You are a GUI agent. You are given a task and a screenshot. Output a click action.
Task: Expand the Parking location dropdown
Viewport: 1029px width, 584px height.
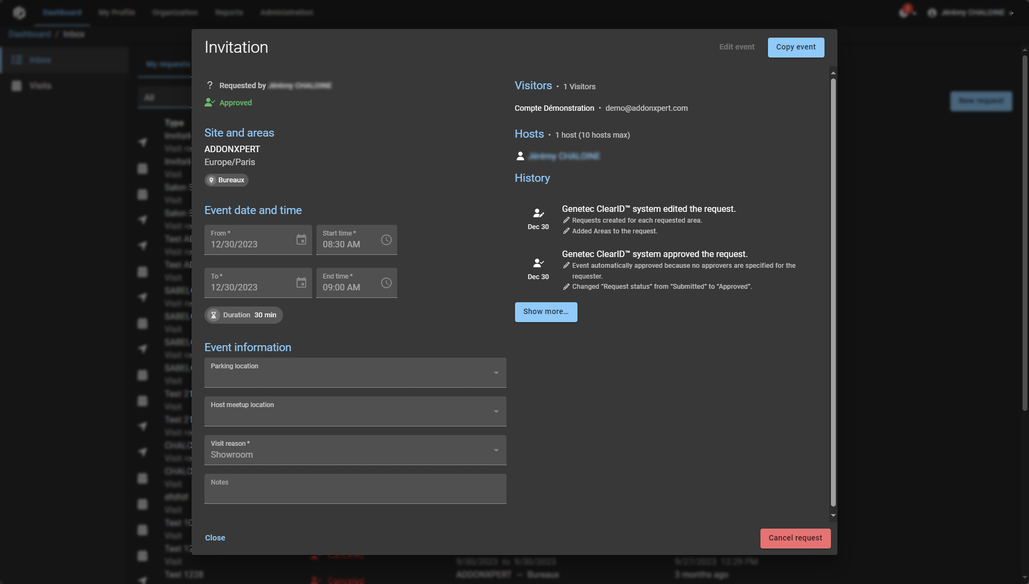point(496,373)
